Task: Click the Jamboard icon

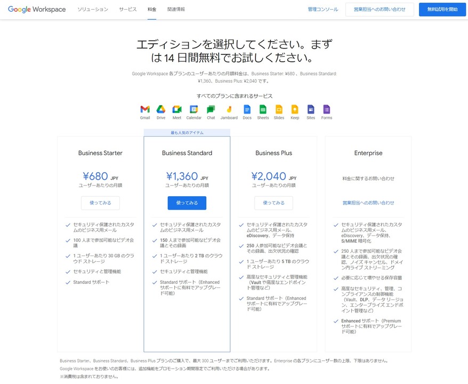Action: [x=229, y=109]
